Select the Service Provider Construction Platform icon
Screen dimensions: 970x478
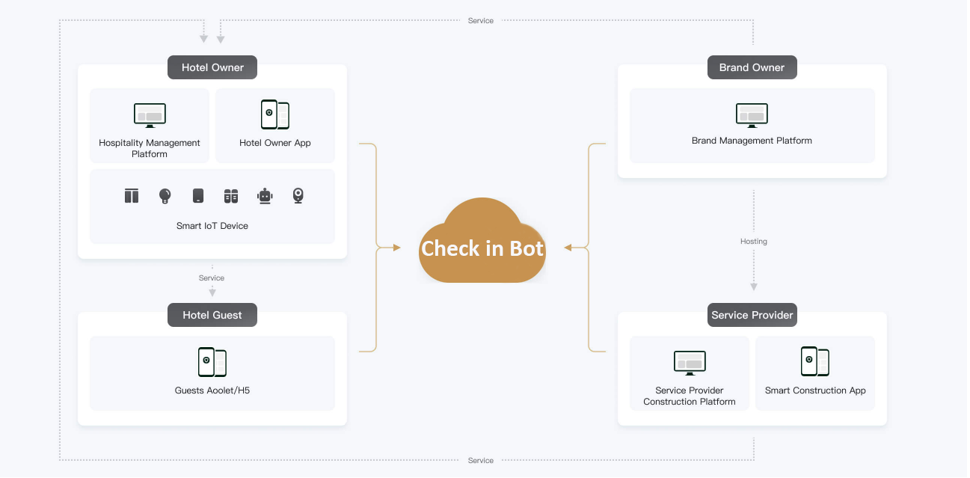click(x=689, y=362)
